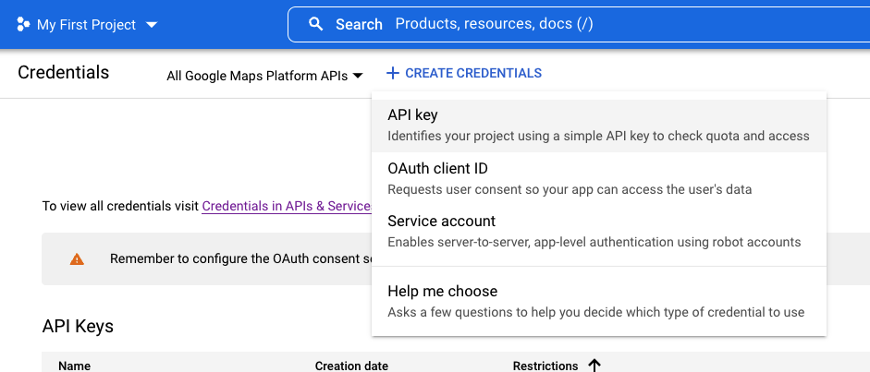
Task: Click the Credentials page title
Action: coord(63,73)
